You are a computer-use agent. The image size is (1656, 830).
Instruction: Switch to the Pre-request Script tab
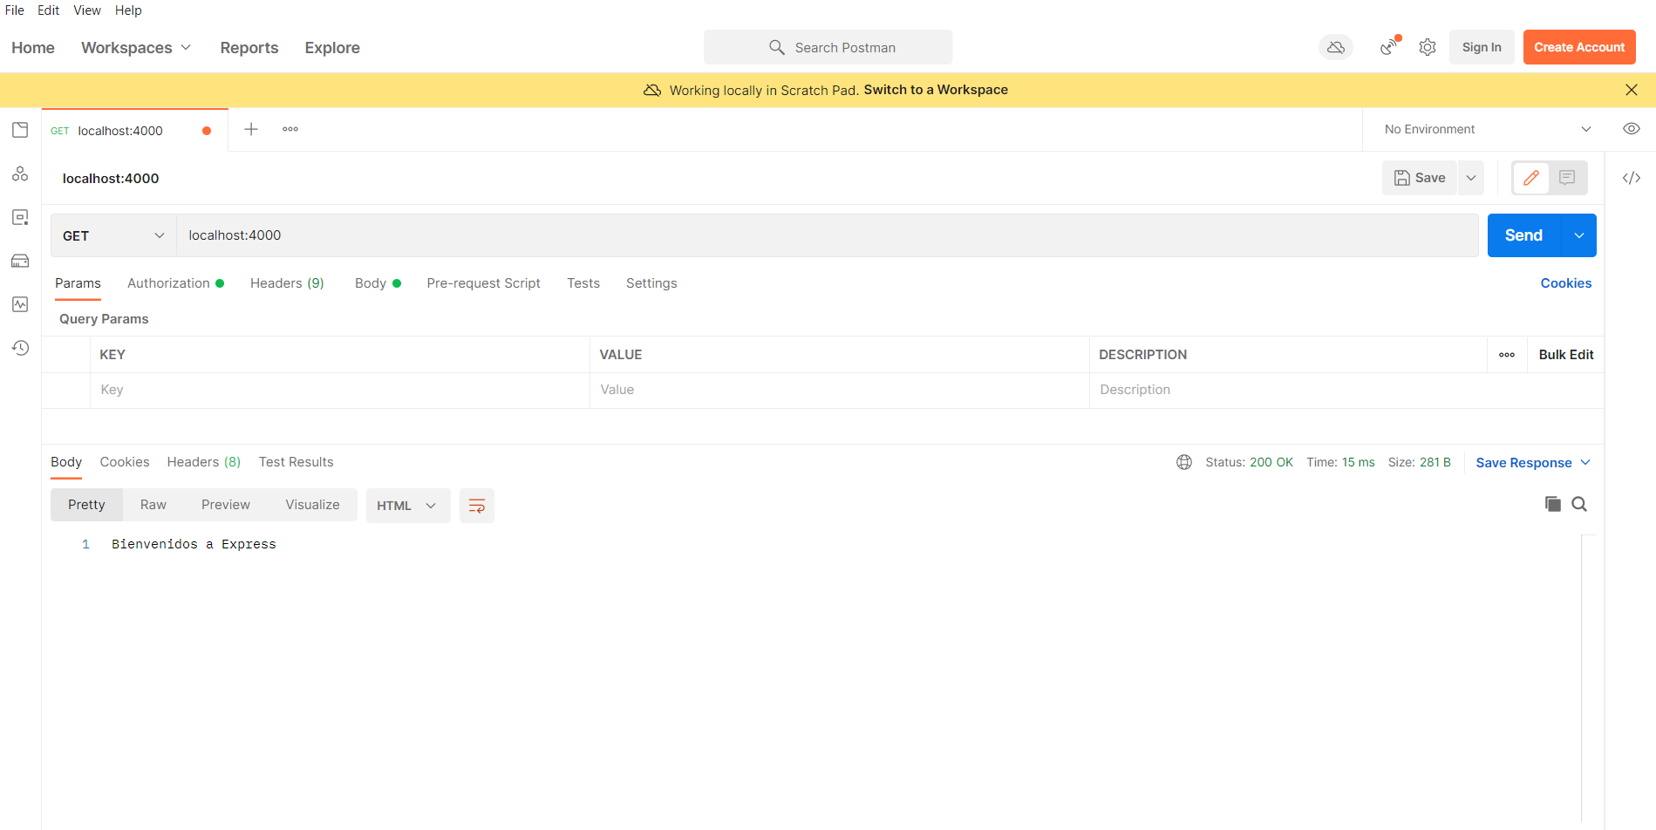(x=483, y=282)
